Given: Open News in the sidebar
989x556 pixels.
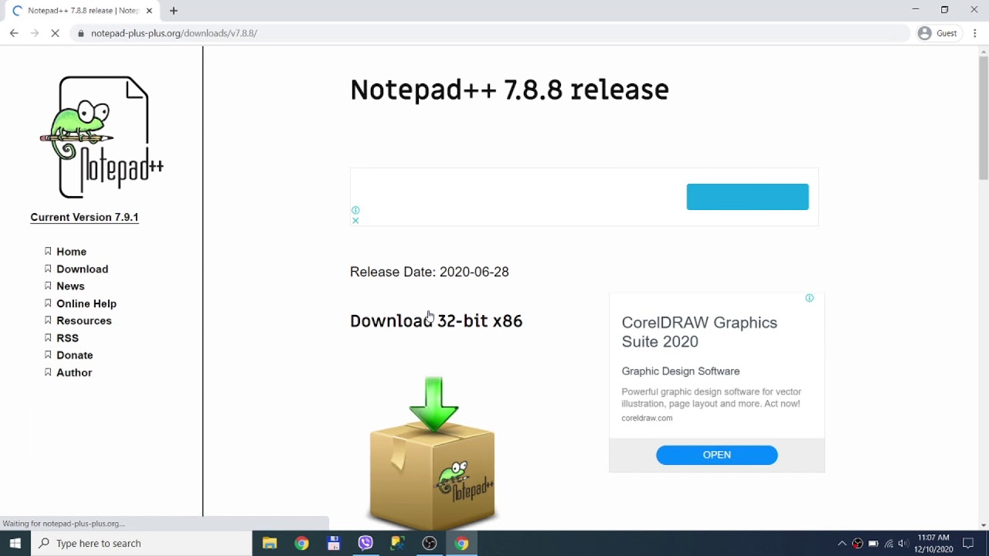Looking at the screenshot, I should [x=70, y=286].
